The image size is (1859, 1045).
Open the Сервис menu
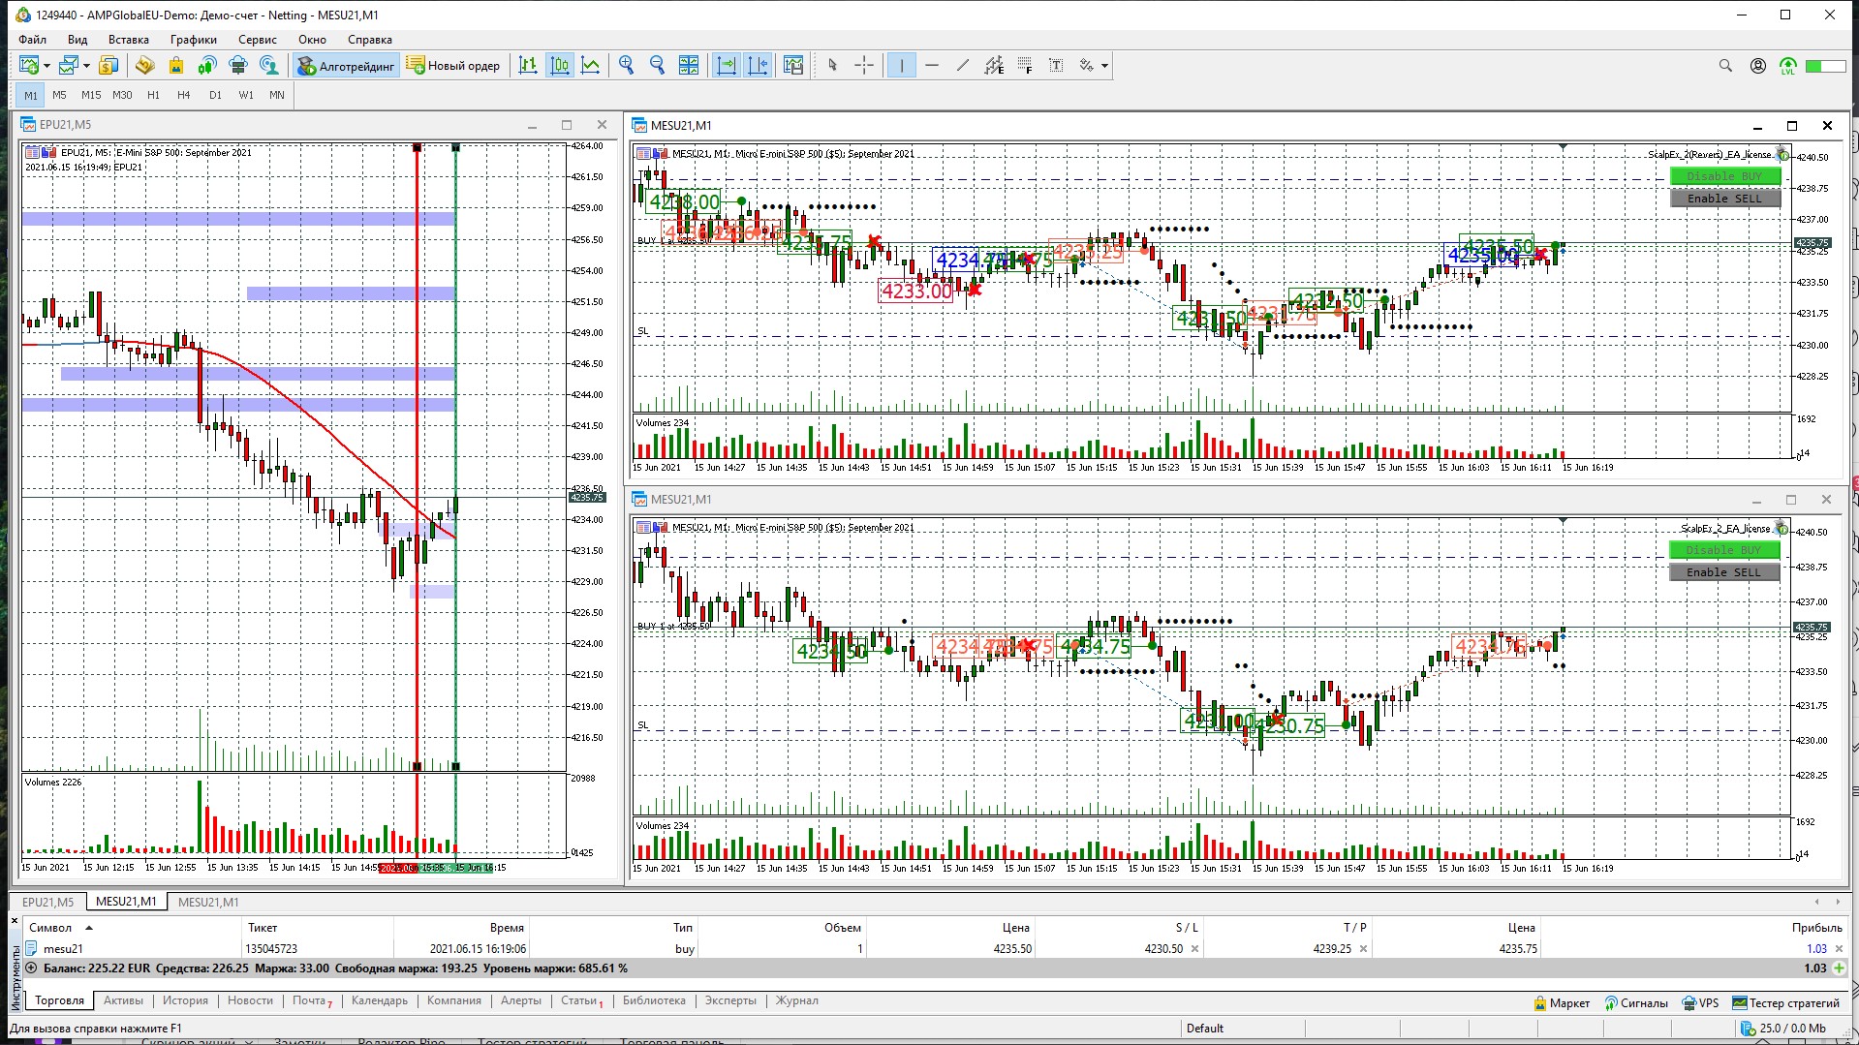tap(257, 40)
